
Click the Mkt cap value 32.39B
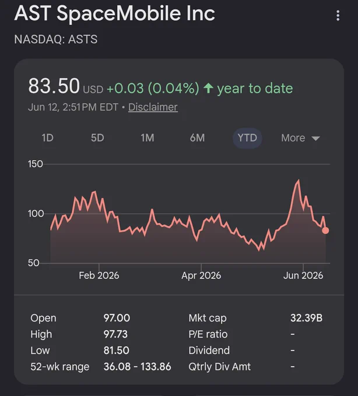307,318
